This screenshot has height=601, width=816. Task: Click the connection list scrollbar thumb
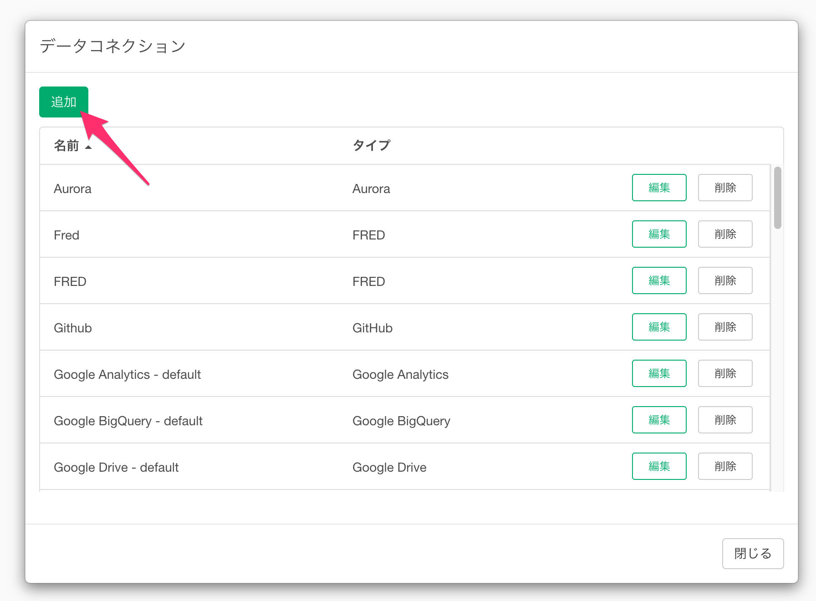point(778,198)
